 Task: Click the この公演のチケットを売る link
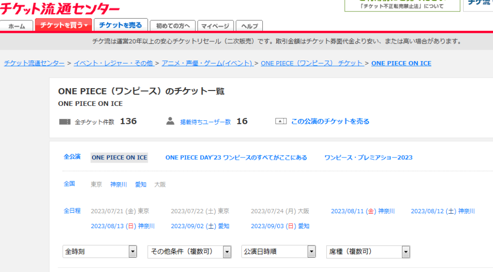click(330, 121)
